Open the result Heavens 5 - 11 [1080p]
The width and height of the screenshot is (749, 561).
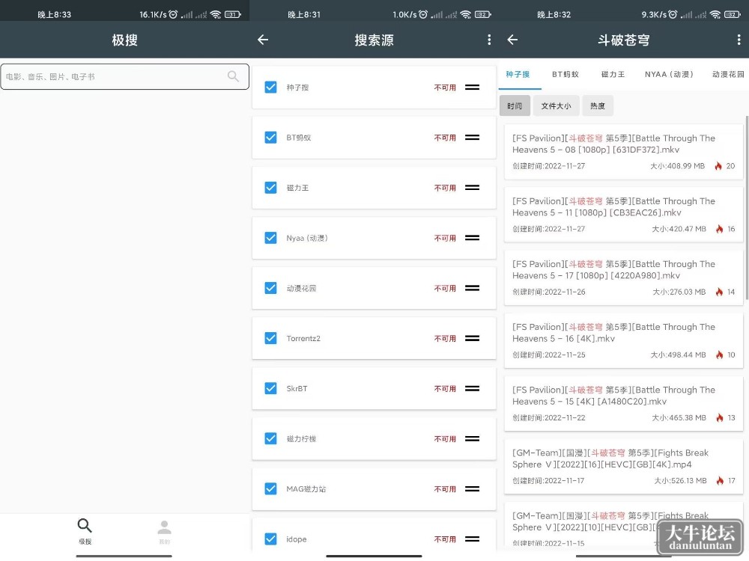623,215
